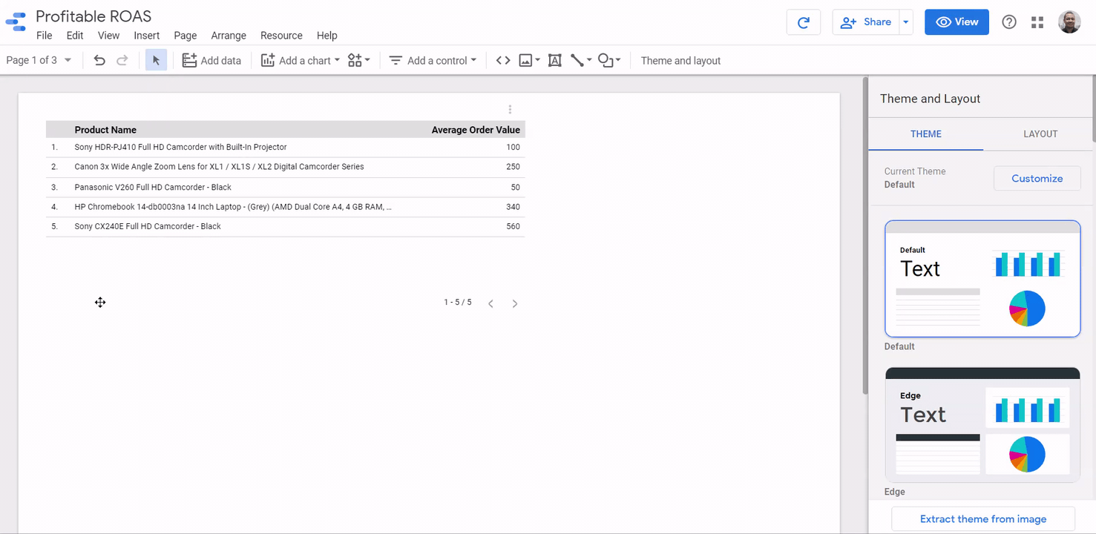Select the URL embed tool
The width and height of the screenshot is (1096, 534).
[502, 60]
